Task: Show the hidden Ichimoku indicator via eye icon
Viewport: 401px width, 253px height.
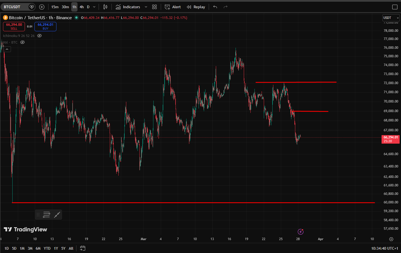Action: 39,35
